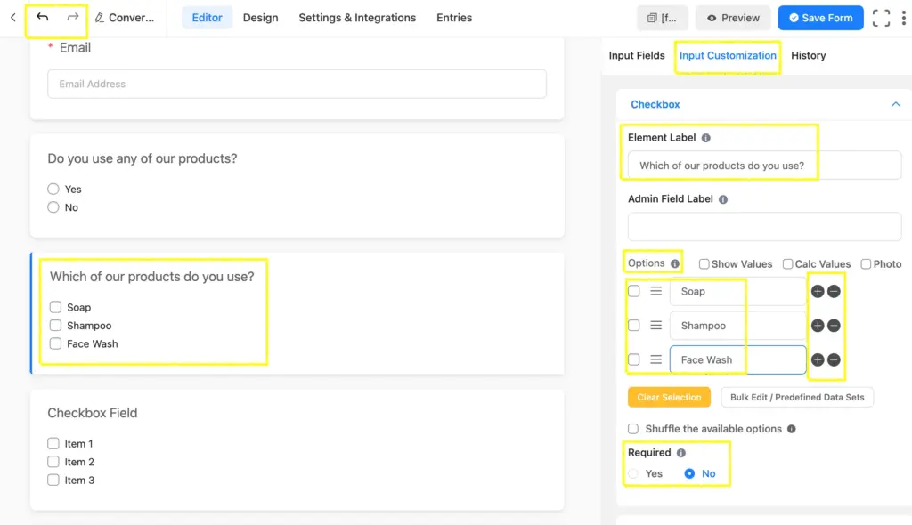Viewport: 912px width, 525px height.
Task: Click the Face Wash drag handle icon
Action: pos(655,359)
